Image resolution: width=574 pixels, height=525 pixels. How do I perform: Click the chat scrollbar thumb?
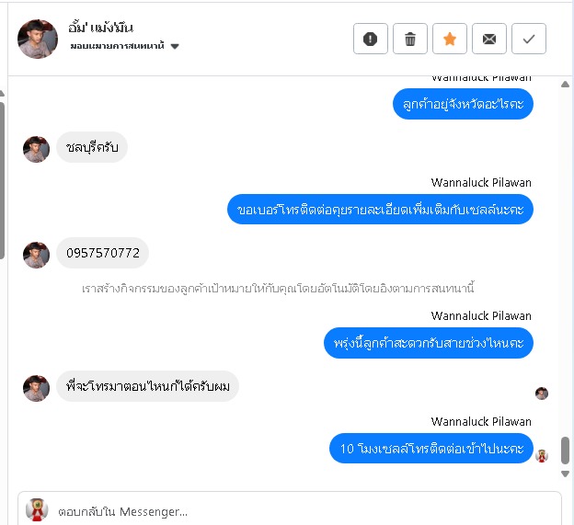click(x=565, y=451)
